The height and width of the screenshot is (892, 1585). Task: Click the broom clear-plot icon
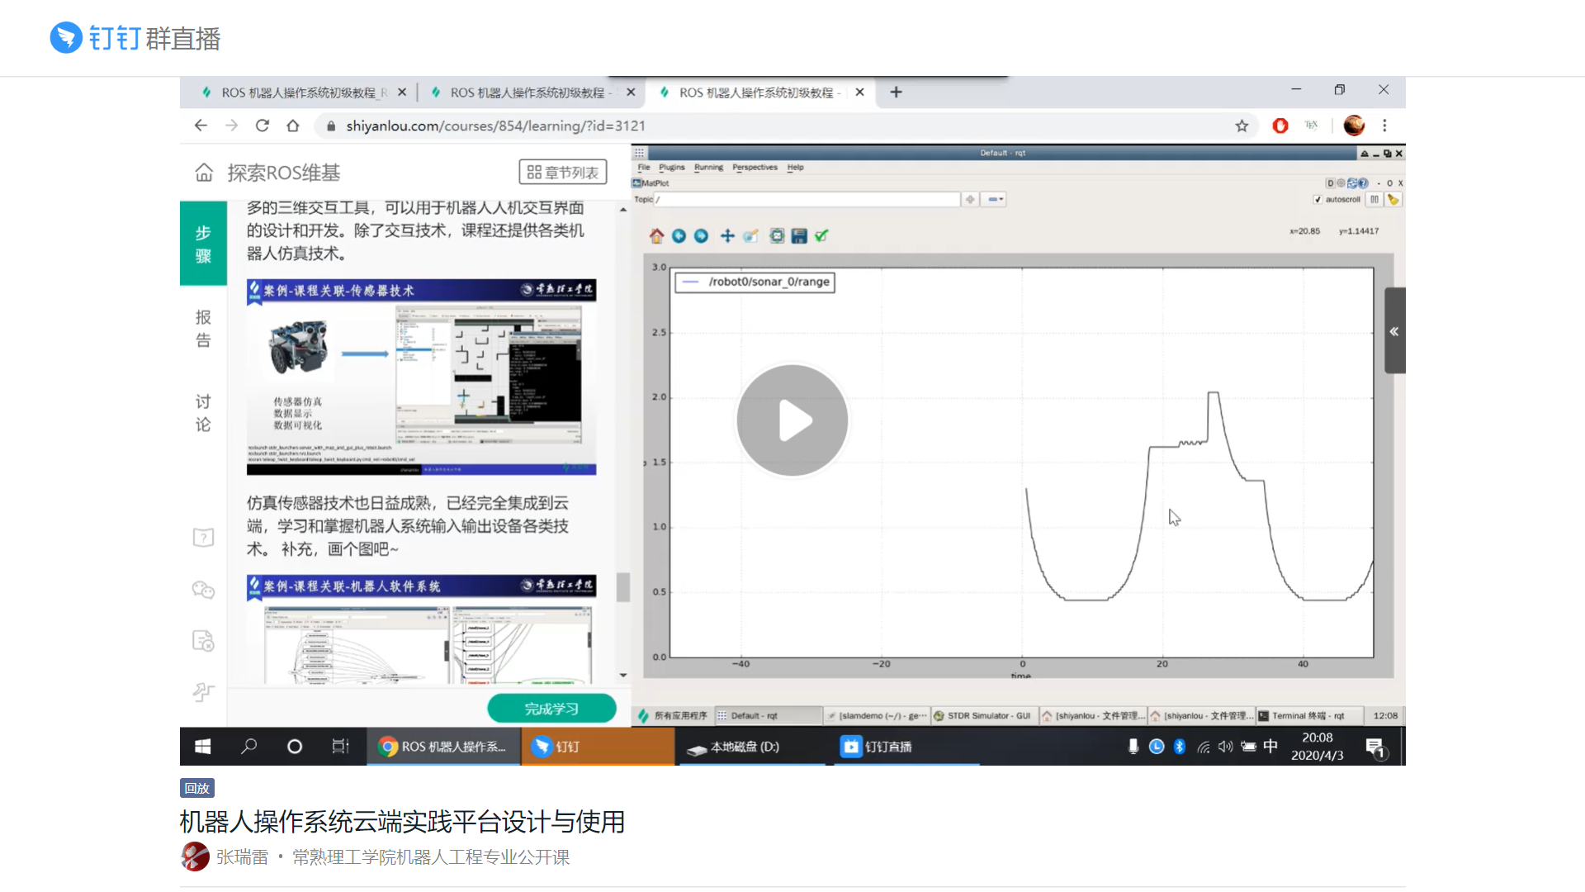1393,200
